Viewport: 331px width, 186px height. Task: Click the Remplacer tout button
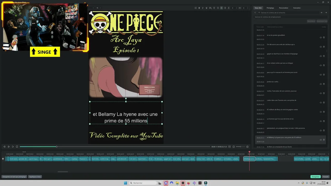[322, 21]
